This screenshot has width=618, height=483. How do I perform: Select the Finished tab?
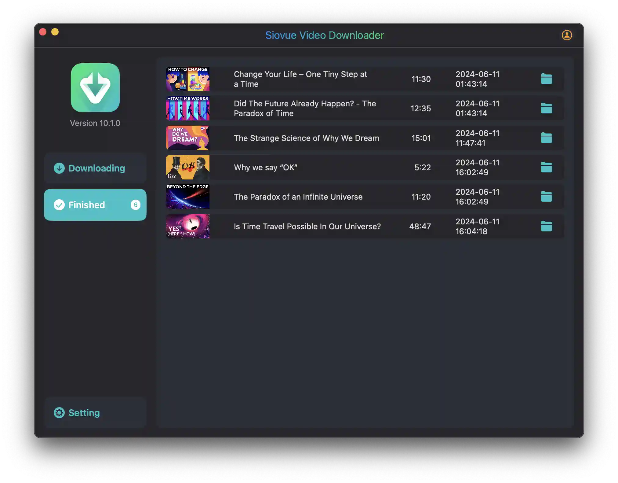[95, 204]
